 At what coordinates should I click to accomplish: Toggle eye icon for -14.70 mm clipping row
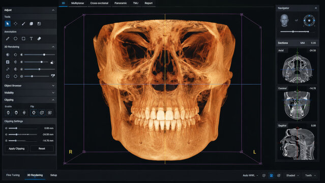[6, 141]
